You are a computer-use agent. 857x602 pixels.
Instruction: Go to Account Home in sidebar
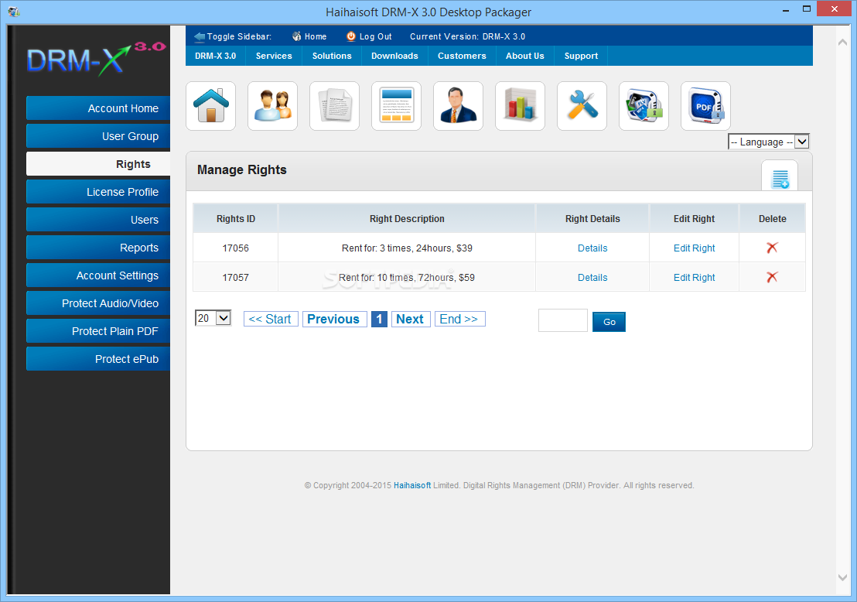click(x=98, y=108)
